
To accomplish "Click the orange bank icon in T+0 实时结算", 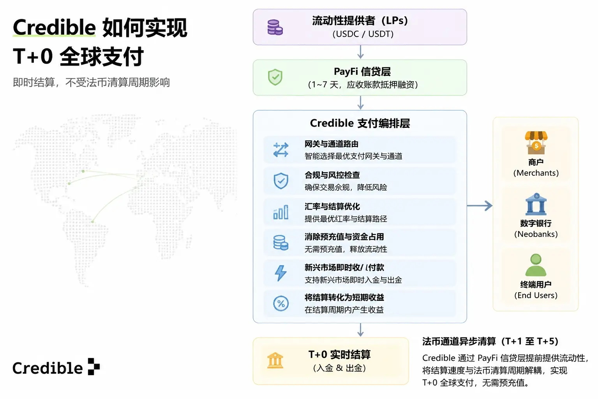I will pyautogui.click(x=275, y=360).
